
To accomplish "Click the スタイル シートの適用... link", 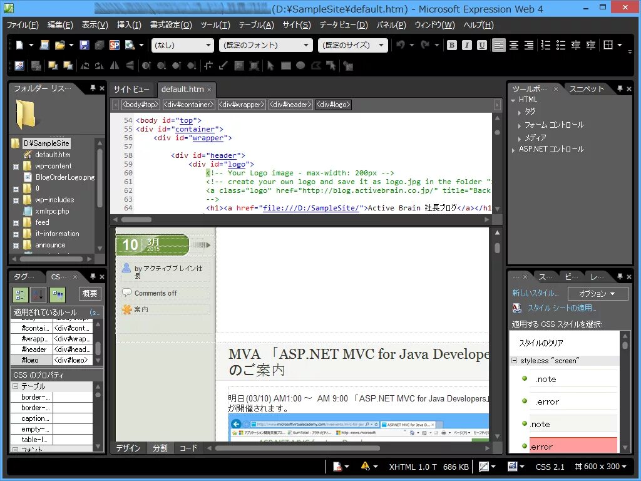I will click(x=562, y=308).
